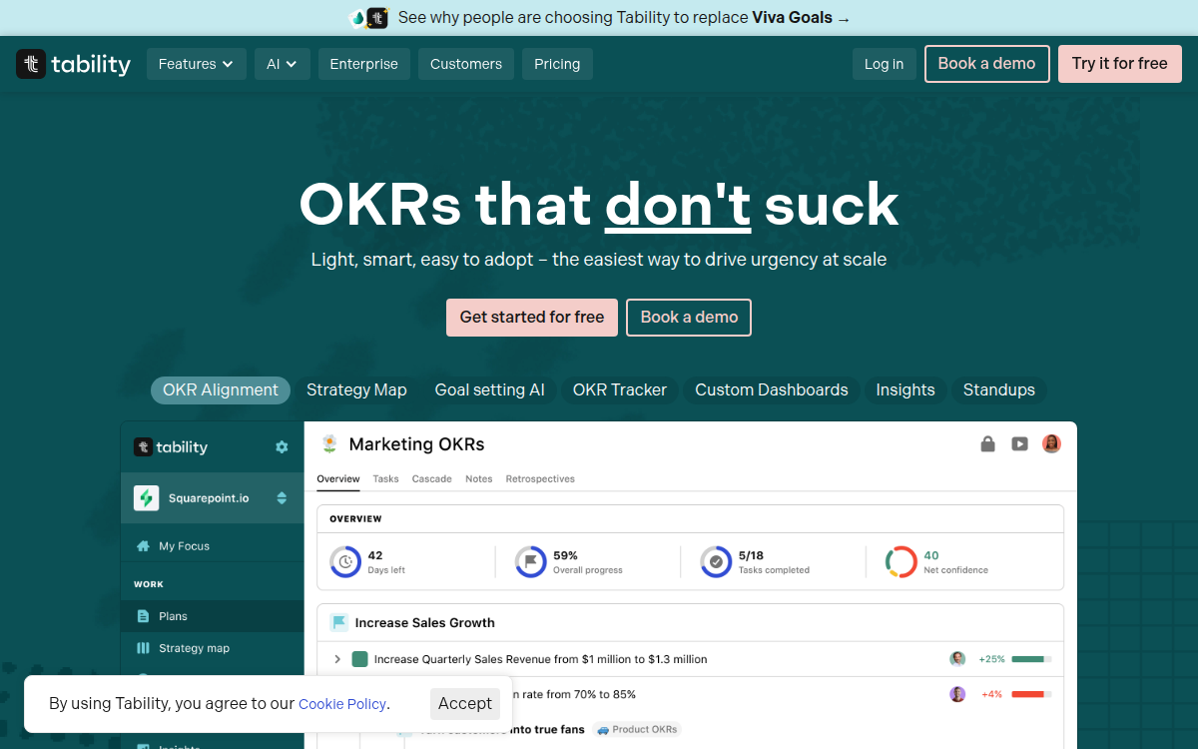1198x749 pixels.
Task: Switch to the Custom Dashboards tab
Action: [772, 390]
